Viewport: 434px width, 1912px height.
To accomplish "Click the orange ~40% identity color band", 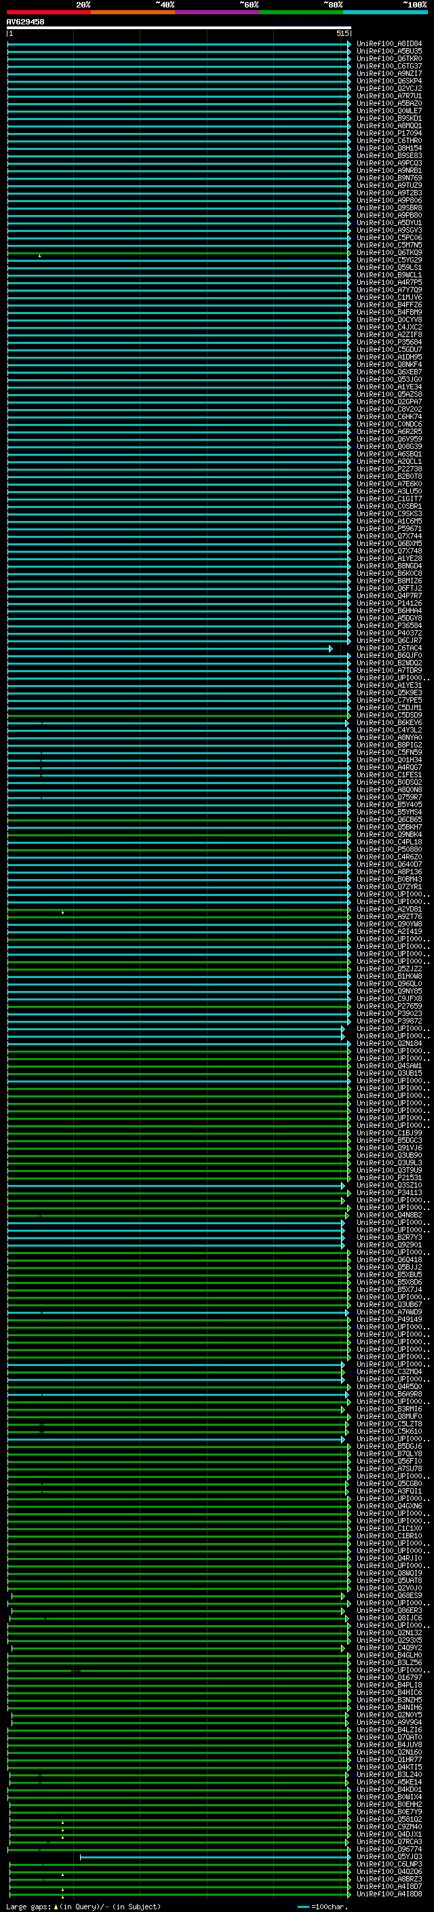I will pos(133,12).
